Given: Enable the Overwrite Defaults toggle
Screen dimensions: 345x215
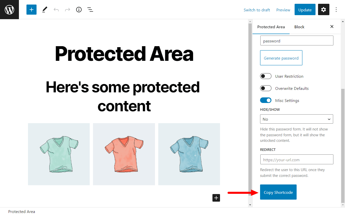Looking at the screenshot, I should coord(266,88).
